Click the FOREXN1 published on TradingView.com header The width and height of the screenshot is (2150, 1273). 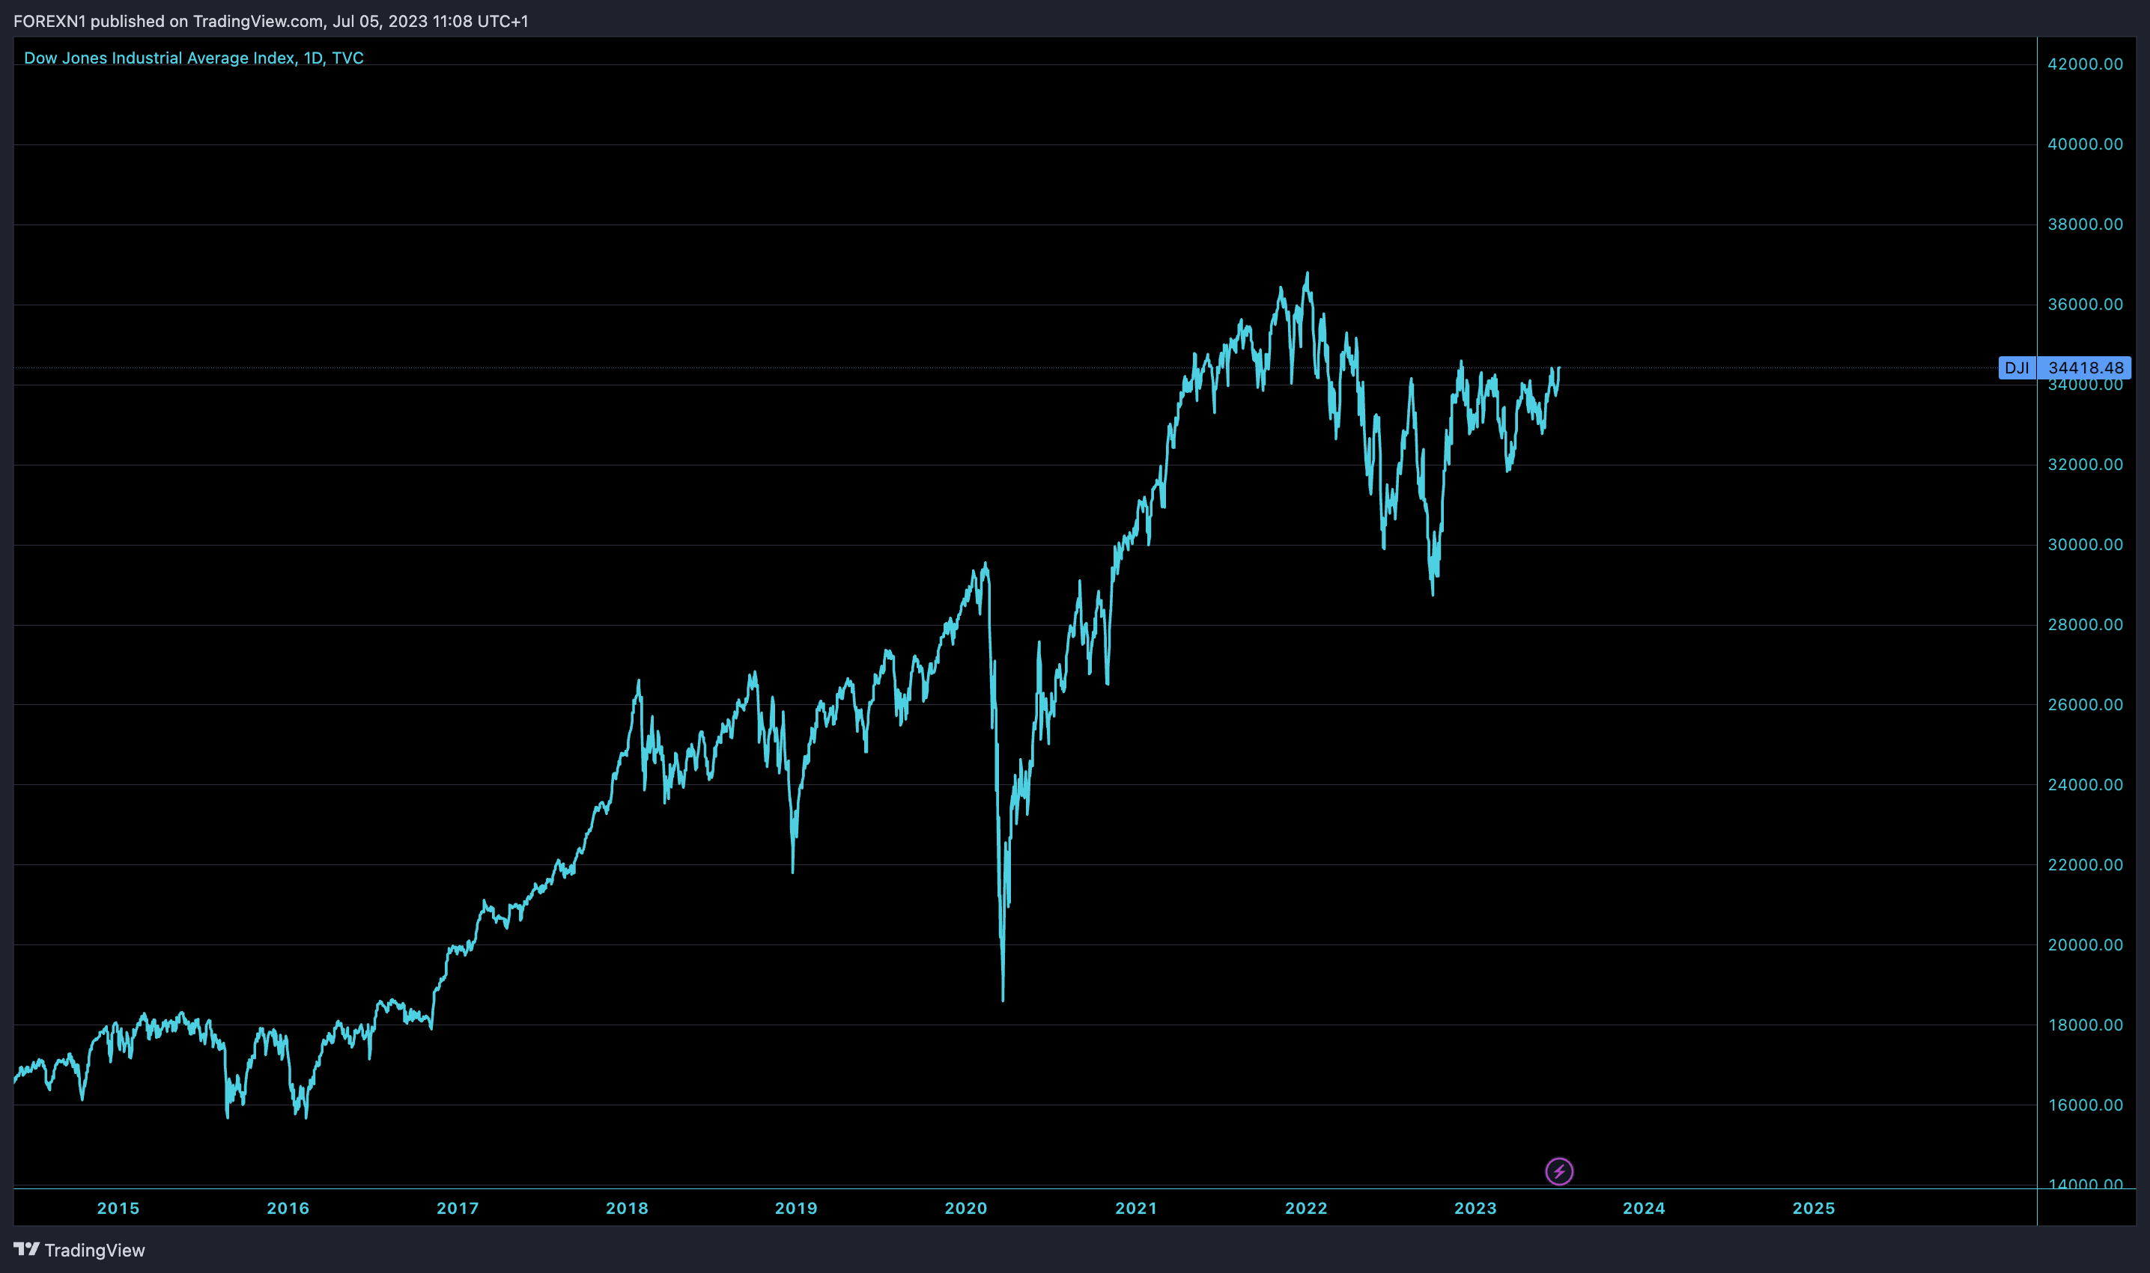point(271,22)
